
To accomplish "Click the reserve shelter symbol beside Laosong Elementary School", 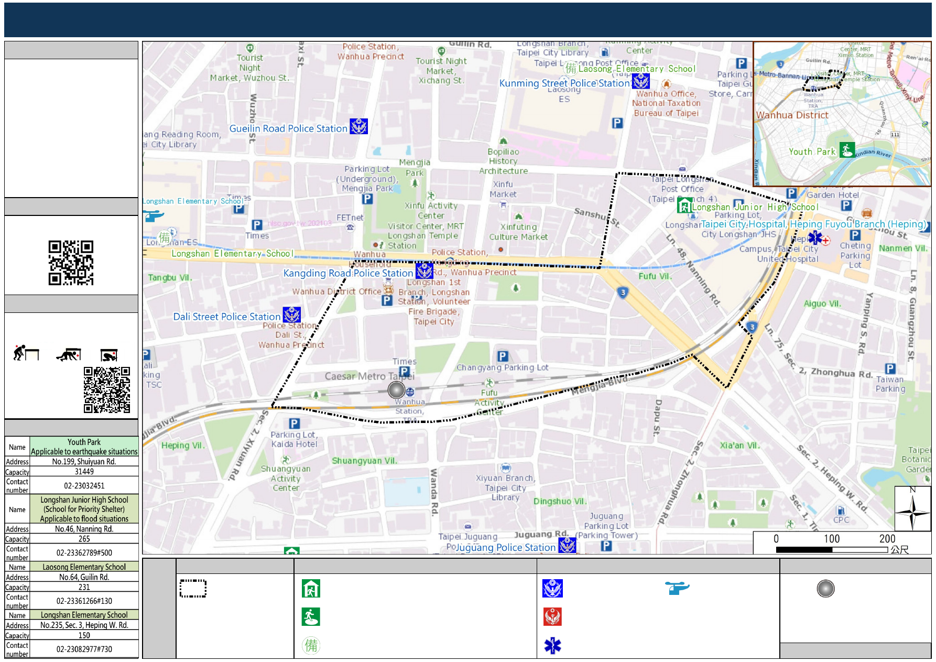I will point(571,68).
